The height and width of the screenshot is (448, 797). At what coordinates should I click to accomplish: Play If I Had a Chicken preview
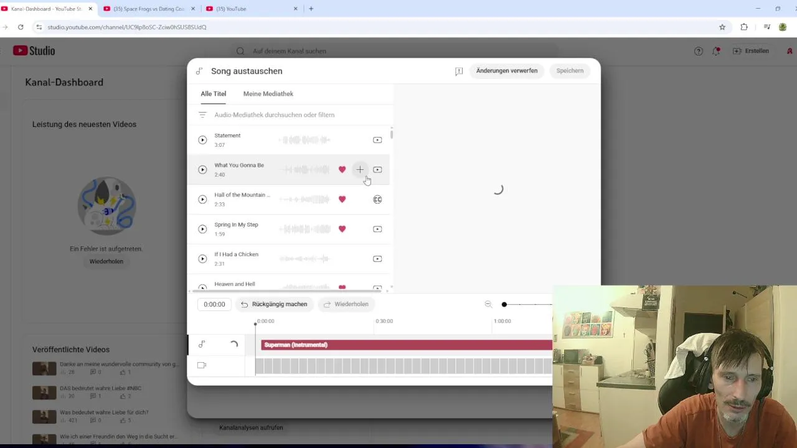tap(202, 259)
